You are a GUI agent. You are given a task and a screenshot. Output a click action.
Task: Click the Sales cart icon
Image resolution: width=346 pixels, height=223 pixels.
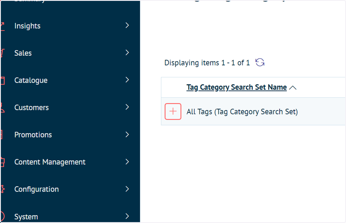(x=3, y=53)
